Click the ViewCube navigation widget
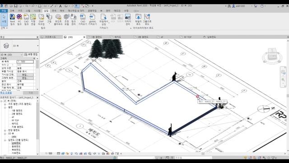289x163 pixels. coord(272,55)
